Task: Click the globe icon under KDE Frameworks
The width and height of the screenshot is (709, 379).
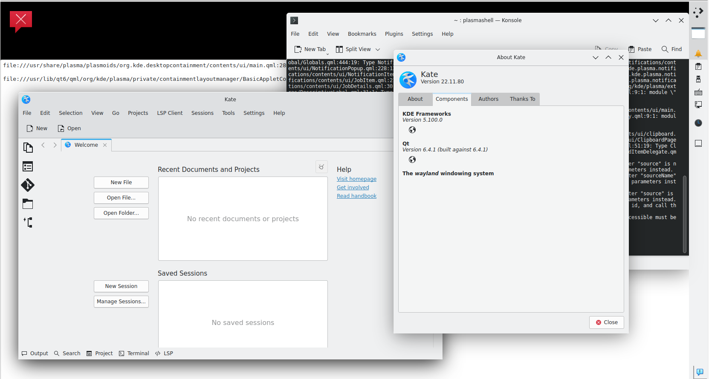Action: [412, 130]
